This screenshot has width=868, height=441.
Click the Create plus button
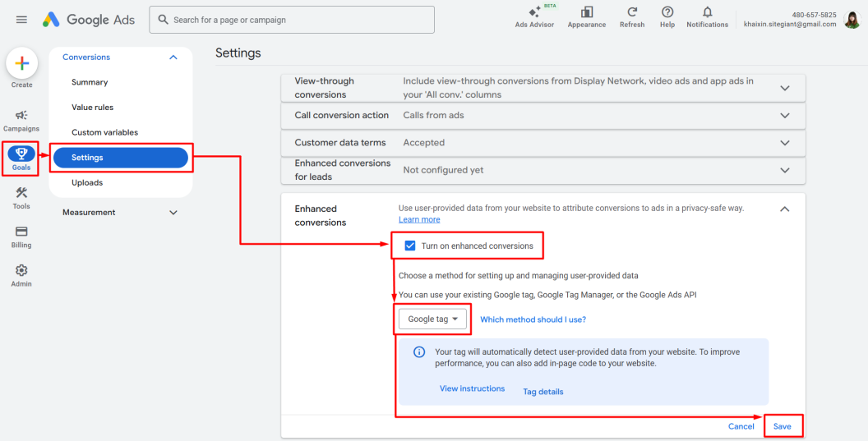pos(21,64)
